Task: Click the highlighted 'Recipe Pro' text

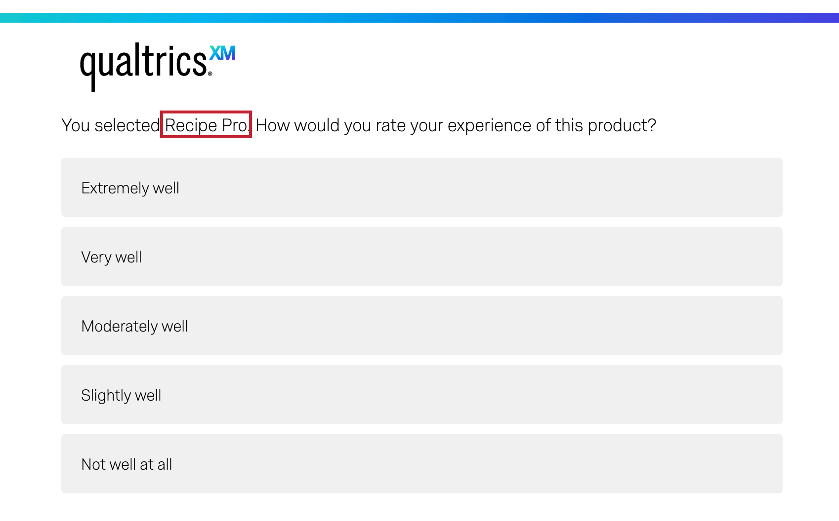Action: coord(206,125)
